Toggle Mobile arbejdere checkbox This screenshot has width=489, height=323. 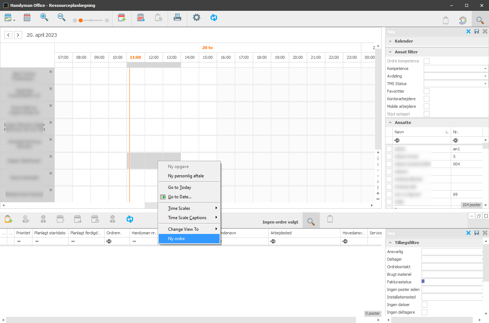[427, 106]
